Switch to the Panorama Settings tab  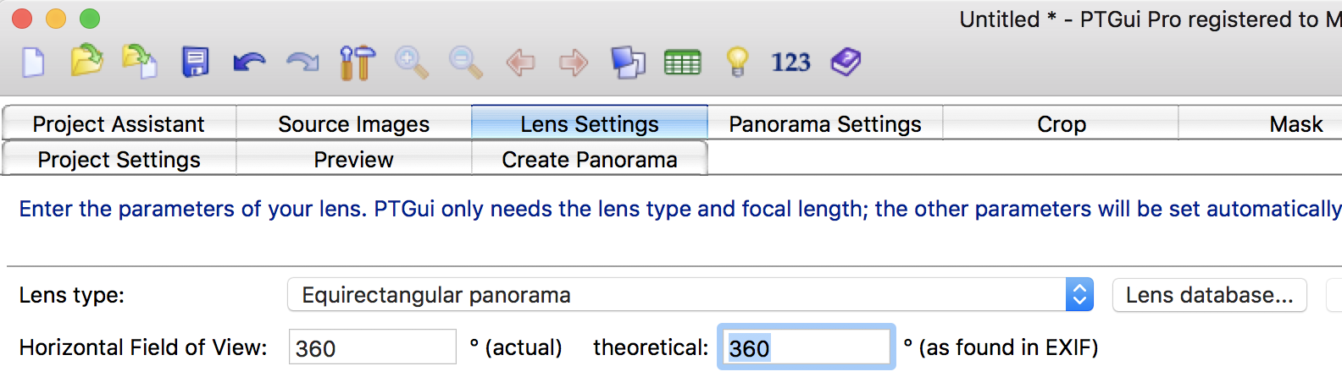point(825,124)
